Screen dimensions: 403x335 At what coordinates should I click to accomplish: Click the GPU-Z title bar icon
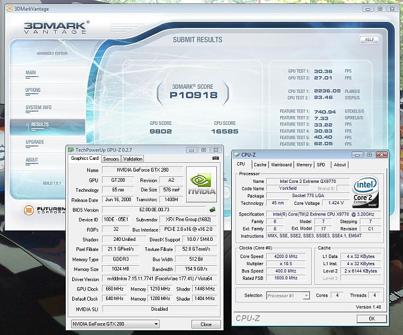coord(71,150)
